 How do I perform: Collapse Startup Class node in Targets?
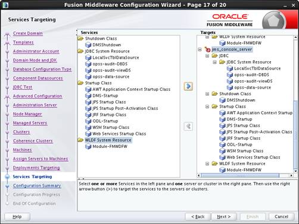pyautogui.click(x=207, y=106)
